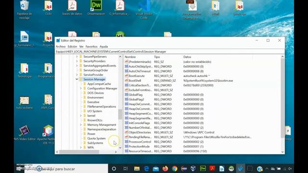Open Visual Studio Code desktop shortcut
308x173 pixels.
[144, 10]
